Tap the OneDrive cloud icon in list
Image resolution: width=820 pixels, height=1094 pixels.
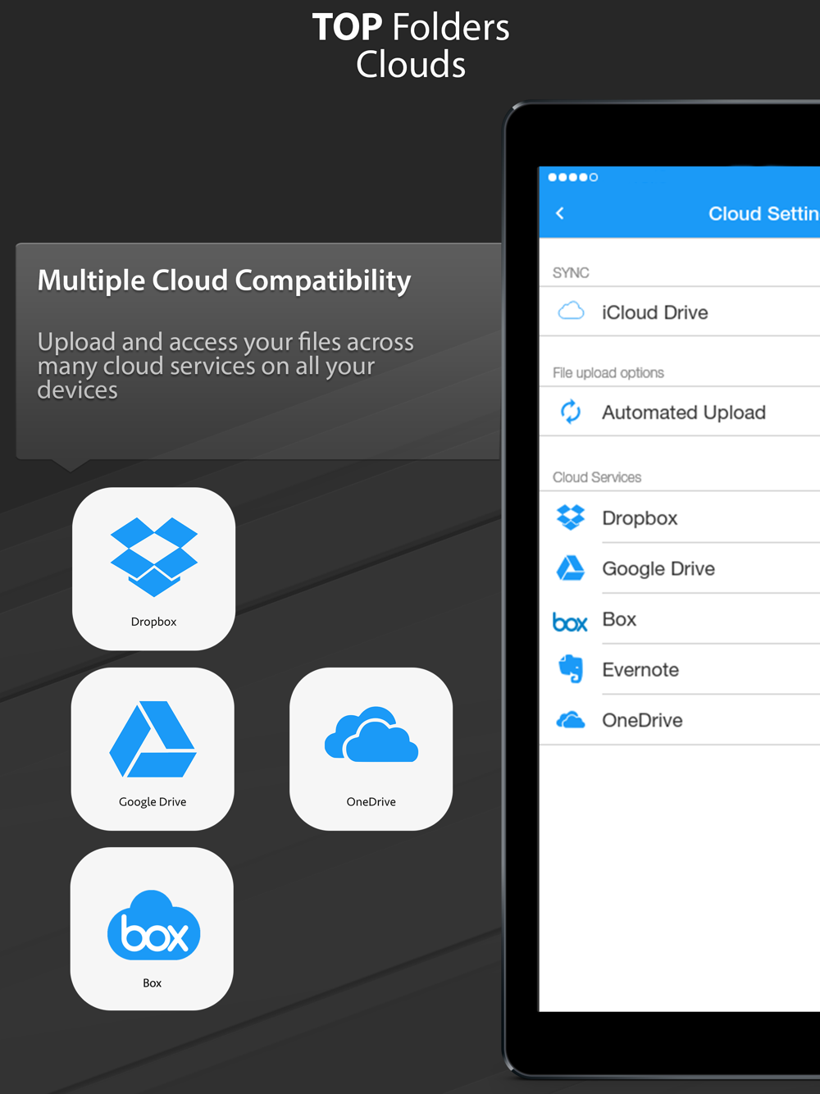[571, 720]
